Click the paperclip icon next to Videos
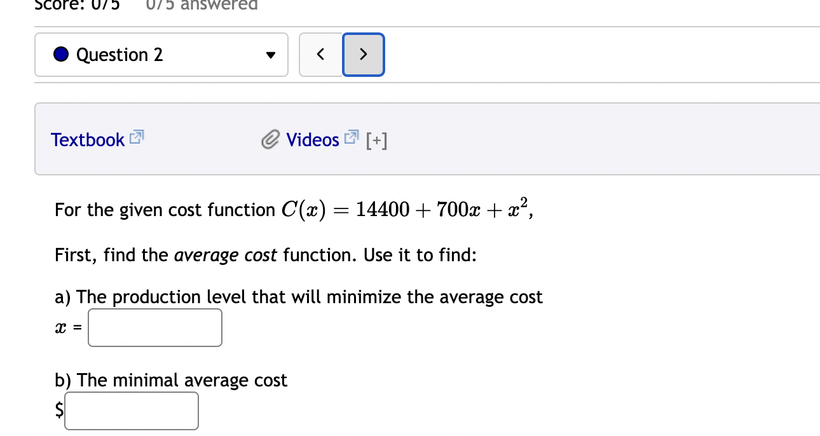820x436 pixels. (x=270, y=139)
